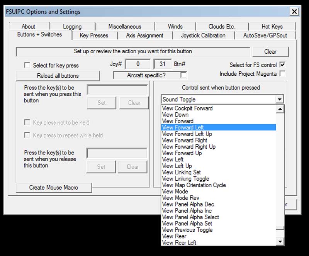Click the list's scroll down arrow
This screenshot has height=256, width=309.
pyautogui.click(x=280, y=241)
